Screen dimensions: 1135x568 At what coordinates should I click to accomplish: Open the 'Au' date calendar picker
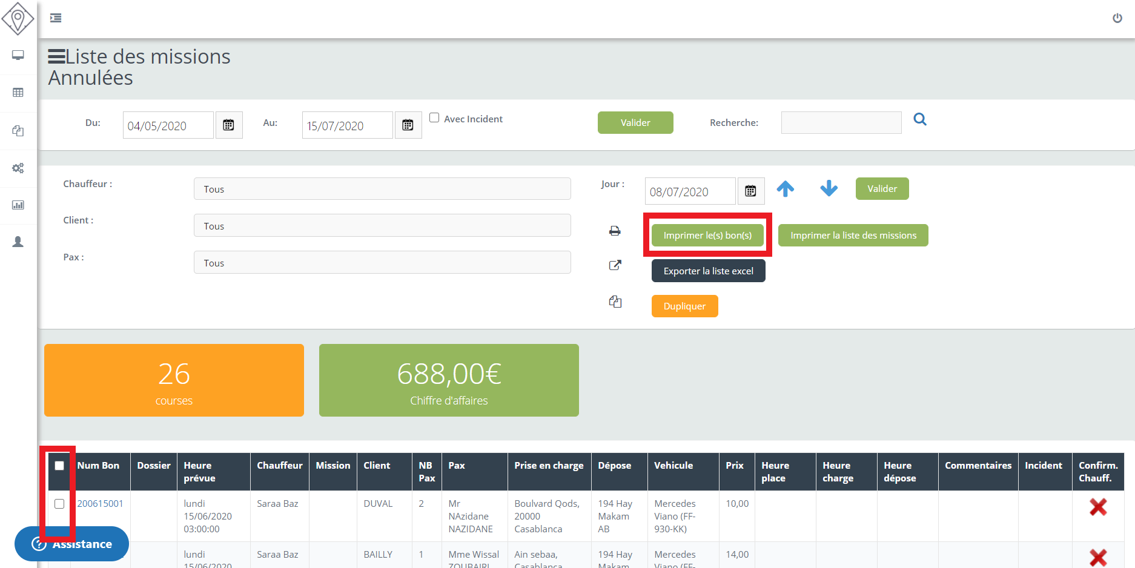pyautogui.click(x=408, y=125)
